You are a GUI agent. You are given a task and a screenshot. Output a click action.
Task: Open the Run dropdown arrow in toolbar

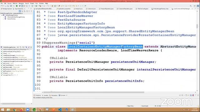click(x=38, y=6)
